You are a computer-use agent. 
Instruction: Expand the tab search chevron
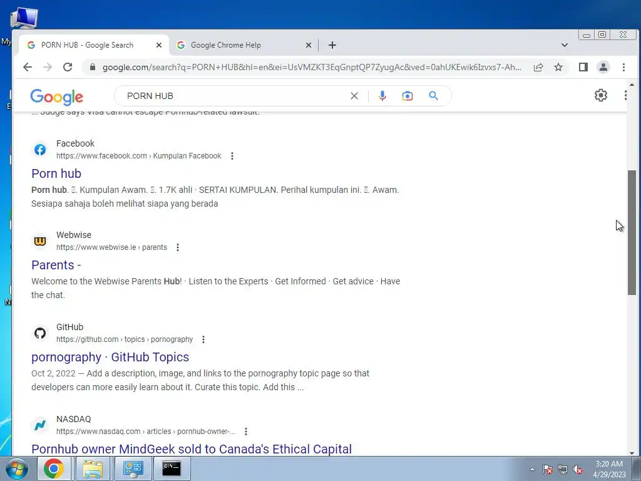pyautogui.click(x=565, y=45)
